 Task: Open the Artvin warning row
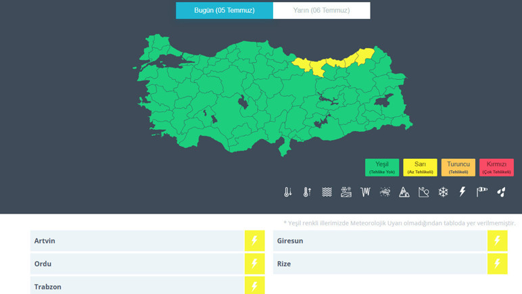pos(147,241)
